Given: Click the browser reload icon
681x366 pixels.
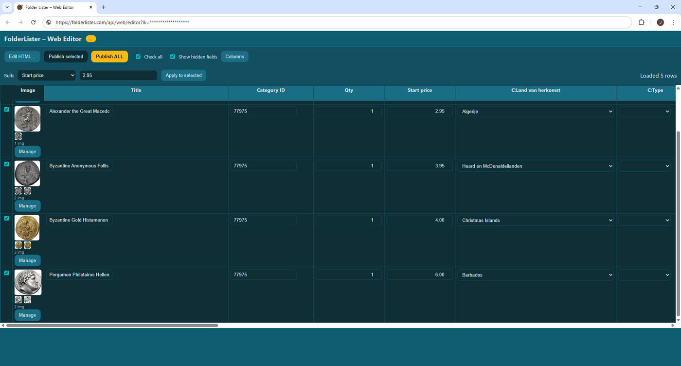Looking at the screenshot, I should tap(33, 22).
